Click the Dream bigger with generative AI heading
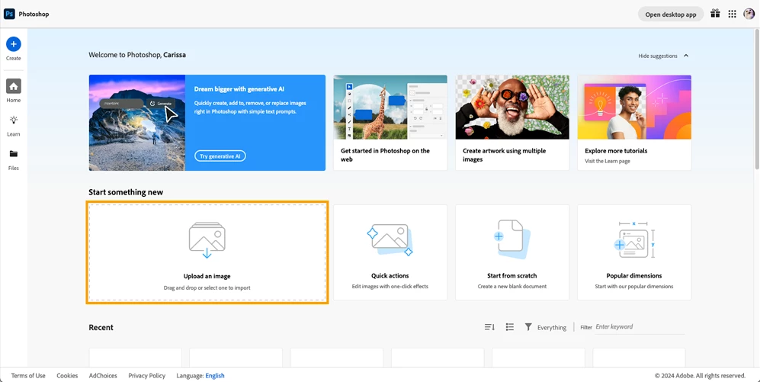 tap(239, 89)
